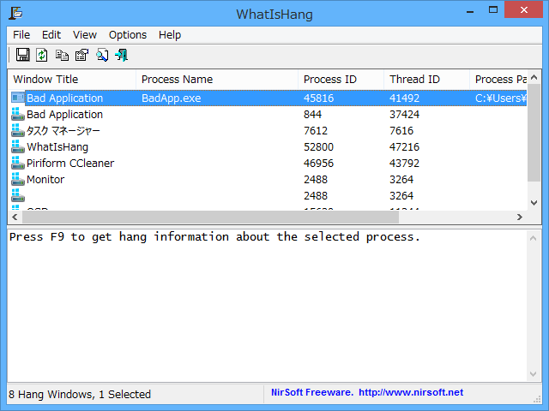
Task: Click the icon beside Piriform CCleaner
Action: [18, 163]
